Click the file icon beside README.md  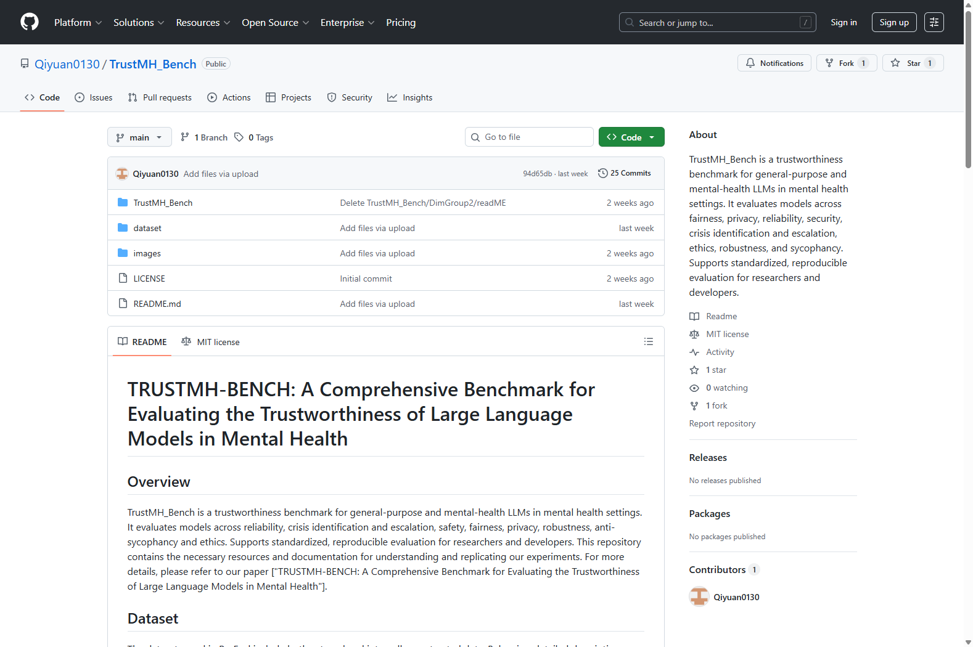[x=123, y=304]
